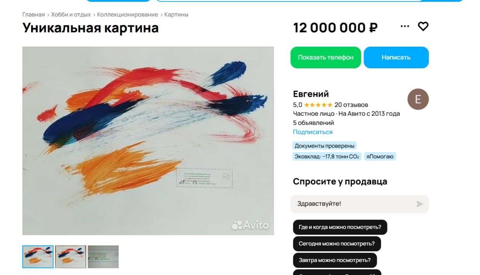Screen dimensions: 480x275
Task: Go to Главная in the breadcrumbs
Action: click(33, 14)
